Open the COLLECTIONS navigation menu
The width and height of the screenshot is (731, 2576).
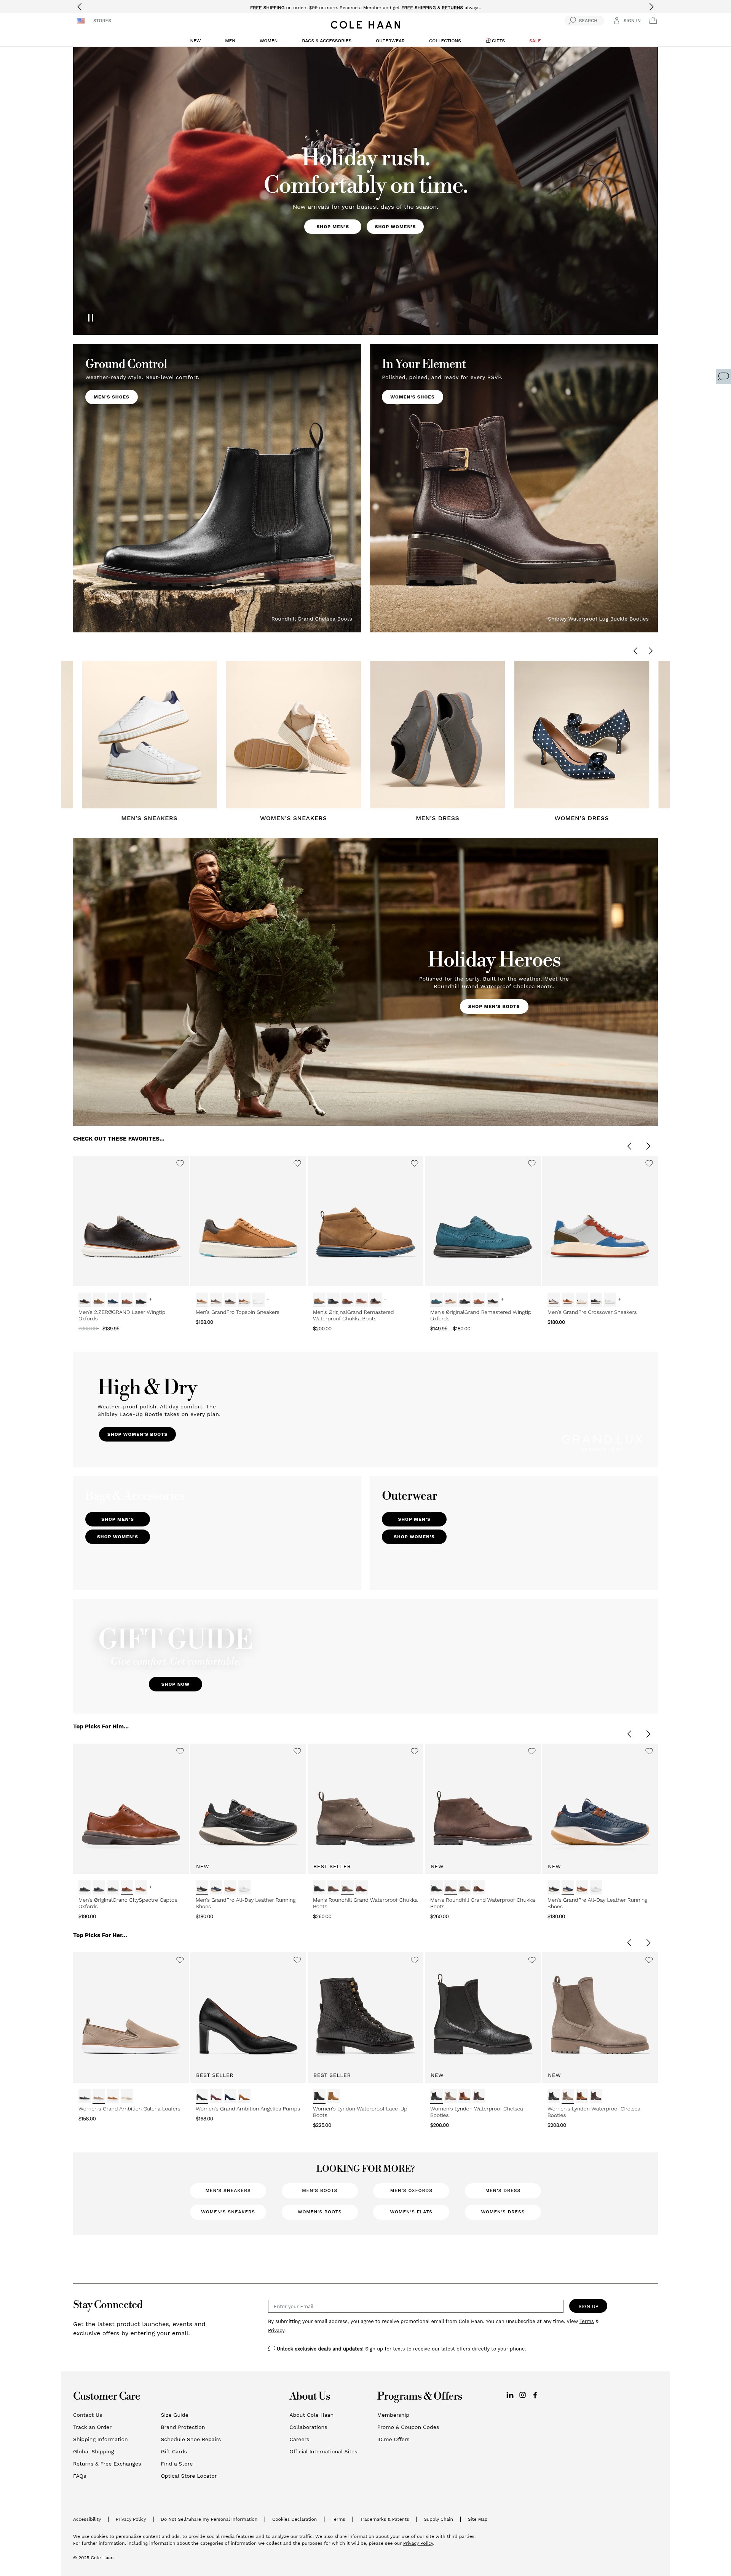pyautogui.click(x=445, y=41)
